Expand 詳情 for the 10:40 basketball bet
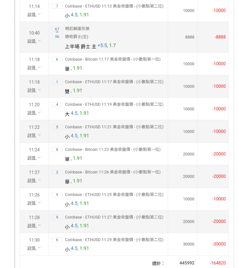Image resolution: width=239 pixels, height=268 pixels. tap(34, 41)
